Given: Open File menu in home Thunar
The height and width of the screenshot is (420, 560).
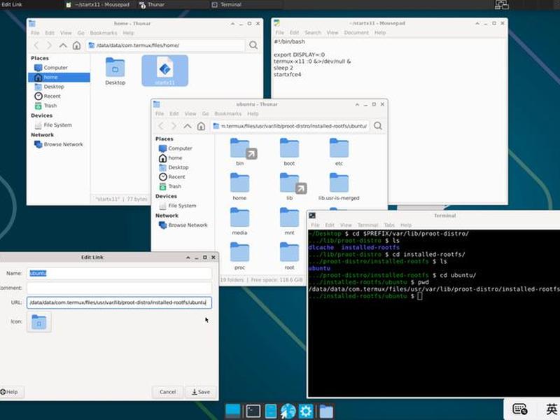Looking at the screenshot, I should pyautogui.click(x=35, y=33).
